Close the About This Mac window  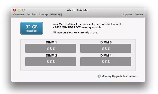point(14,10)
